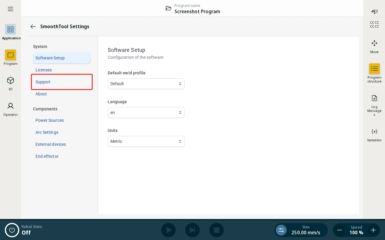Viewport: 385px width, 240px height.
Task: Open the Move panel
Action: 374,46
